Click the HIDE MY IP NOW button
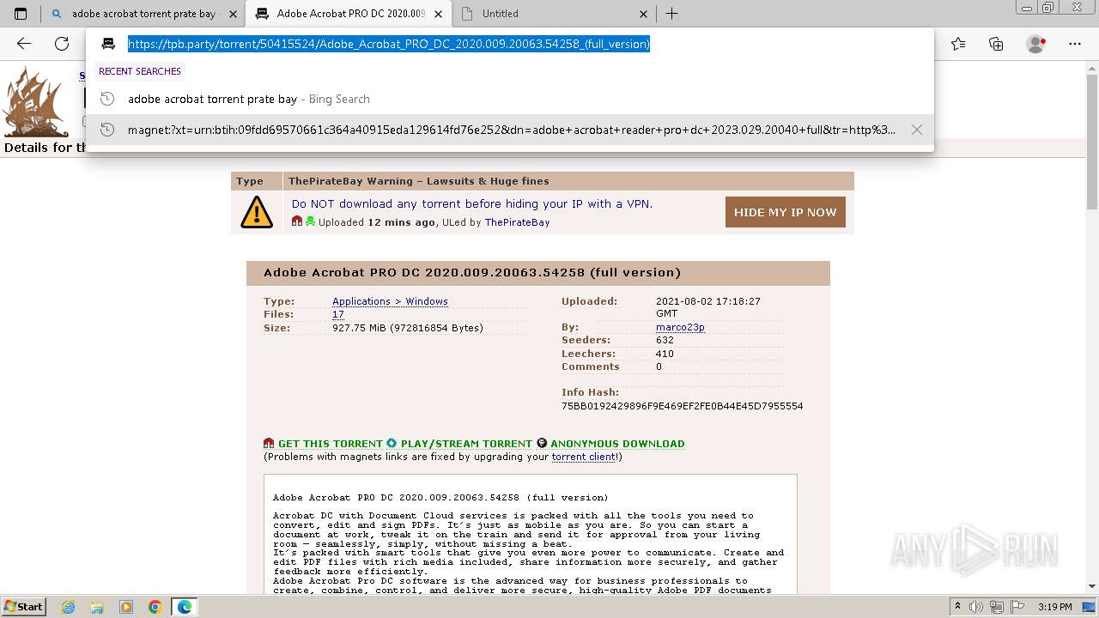1099x618 pixels. pyautogui.click(x=785, y=212)
